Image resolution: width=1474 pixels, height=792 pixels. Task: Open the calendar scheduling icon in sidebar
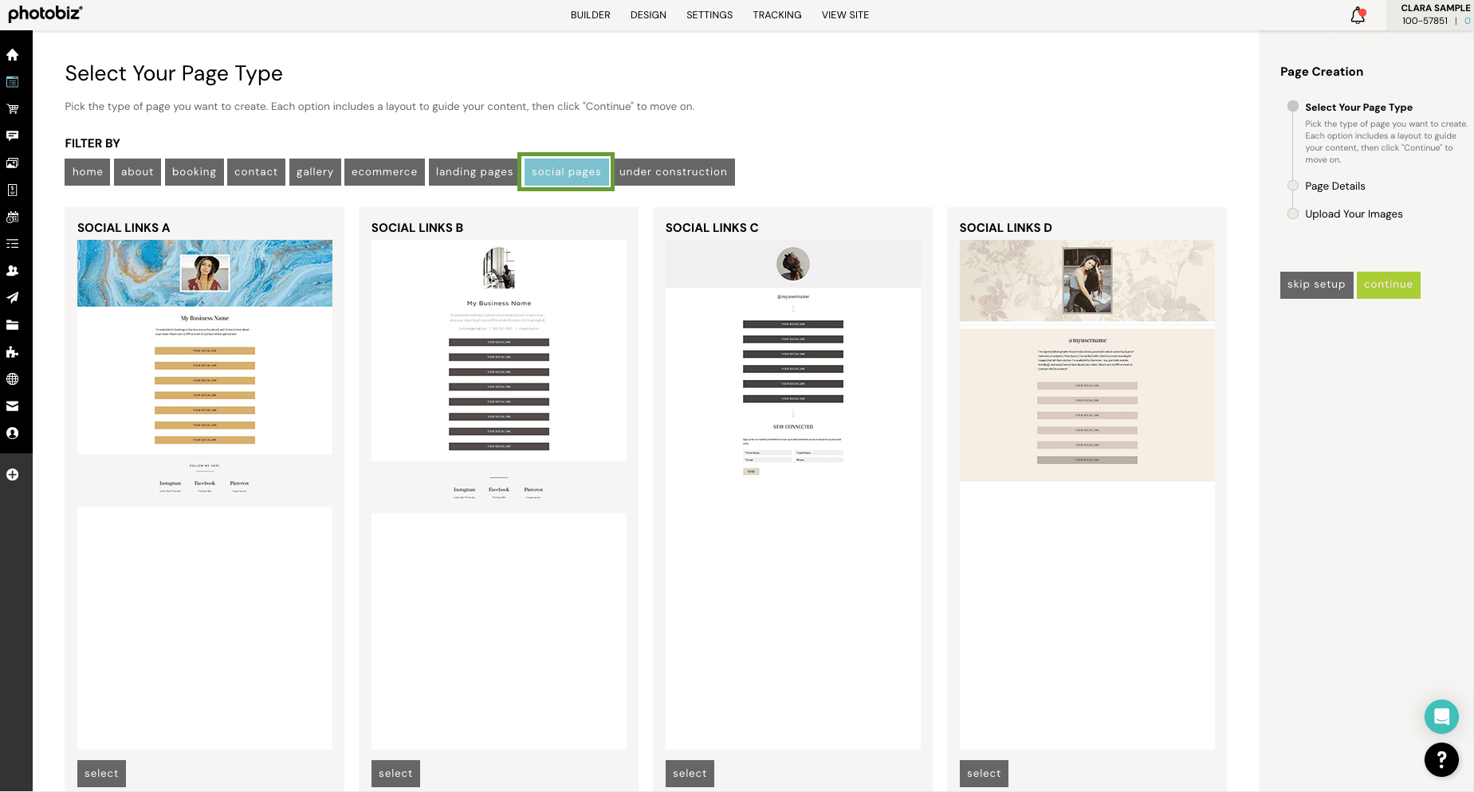[12, 217]
